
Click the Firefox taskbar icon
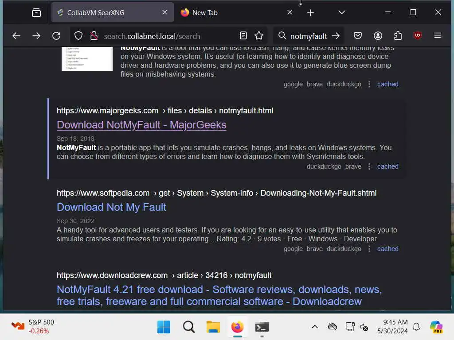(238, 327)
